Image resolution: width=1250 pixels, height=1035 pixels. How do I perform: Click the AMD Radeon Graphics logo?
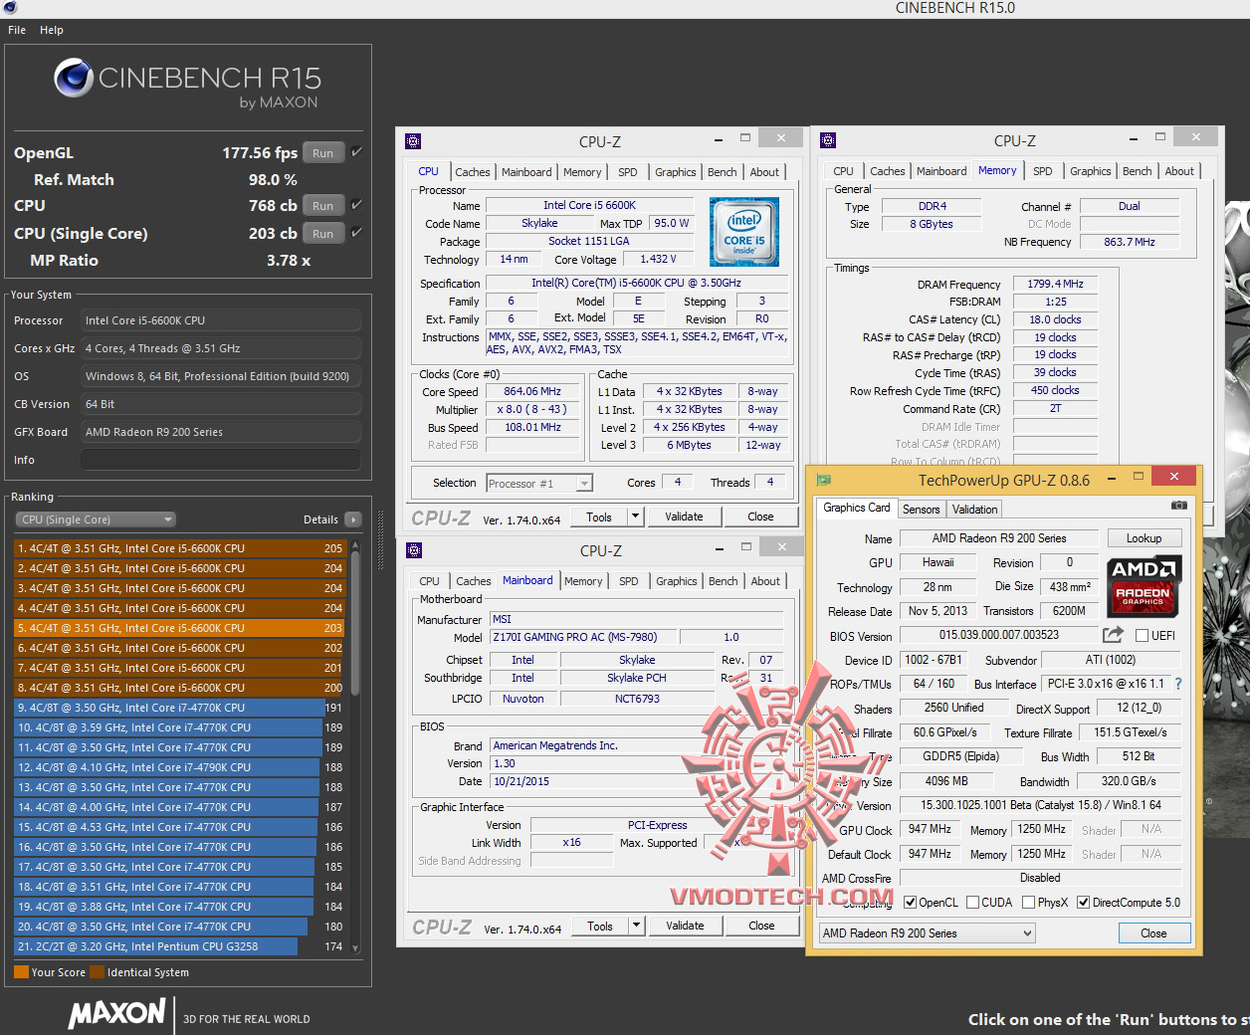tap(1144, 584)
